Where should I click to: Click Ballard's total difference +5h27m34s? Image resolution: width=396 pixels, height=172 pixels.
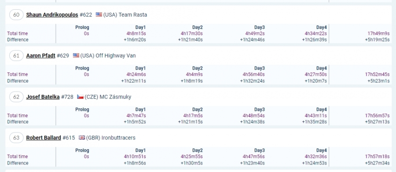tap(378, 163)
